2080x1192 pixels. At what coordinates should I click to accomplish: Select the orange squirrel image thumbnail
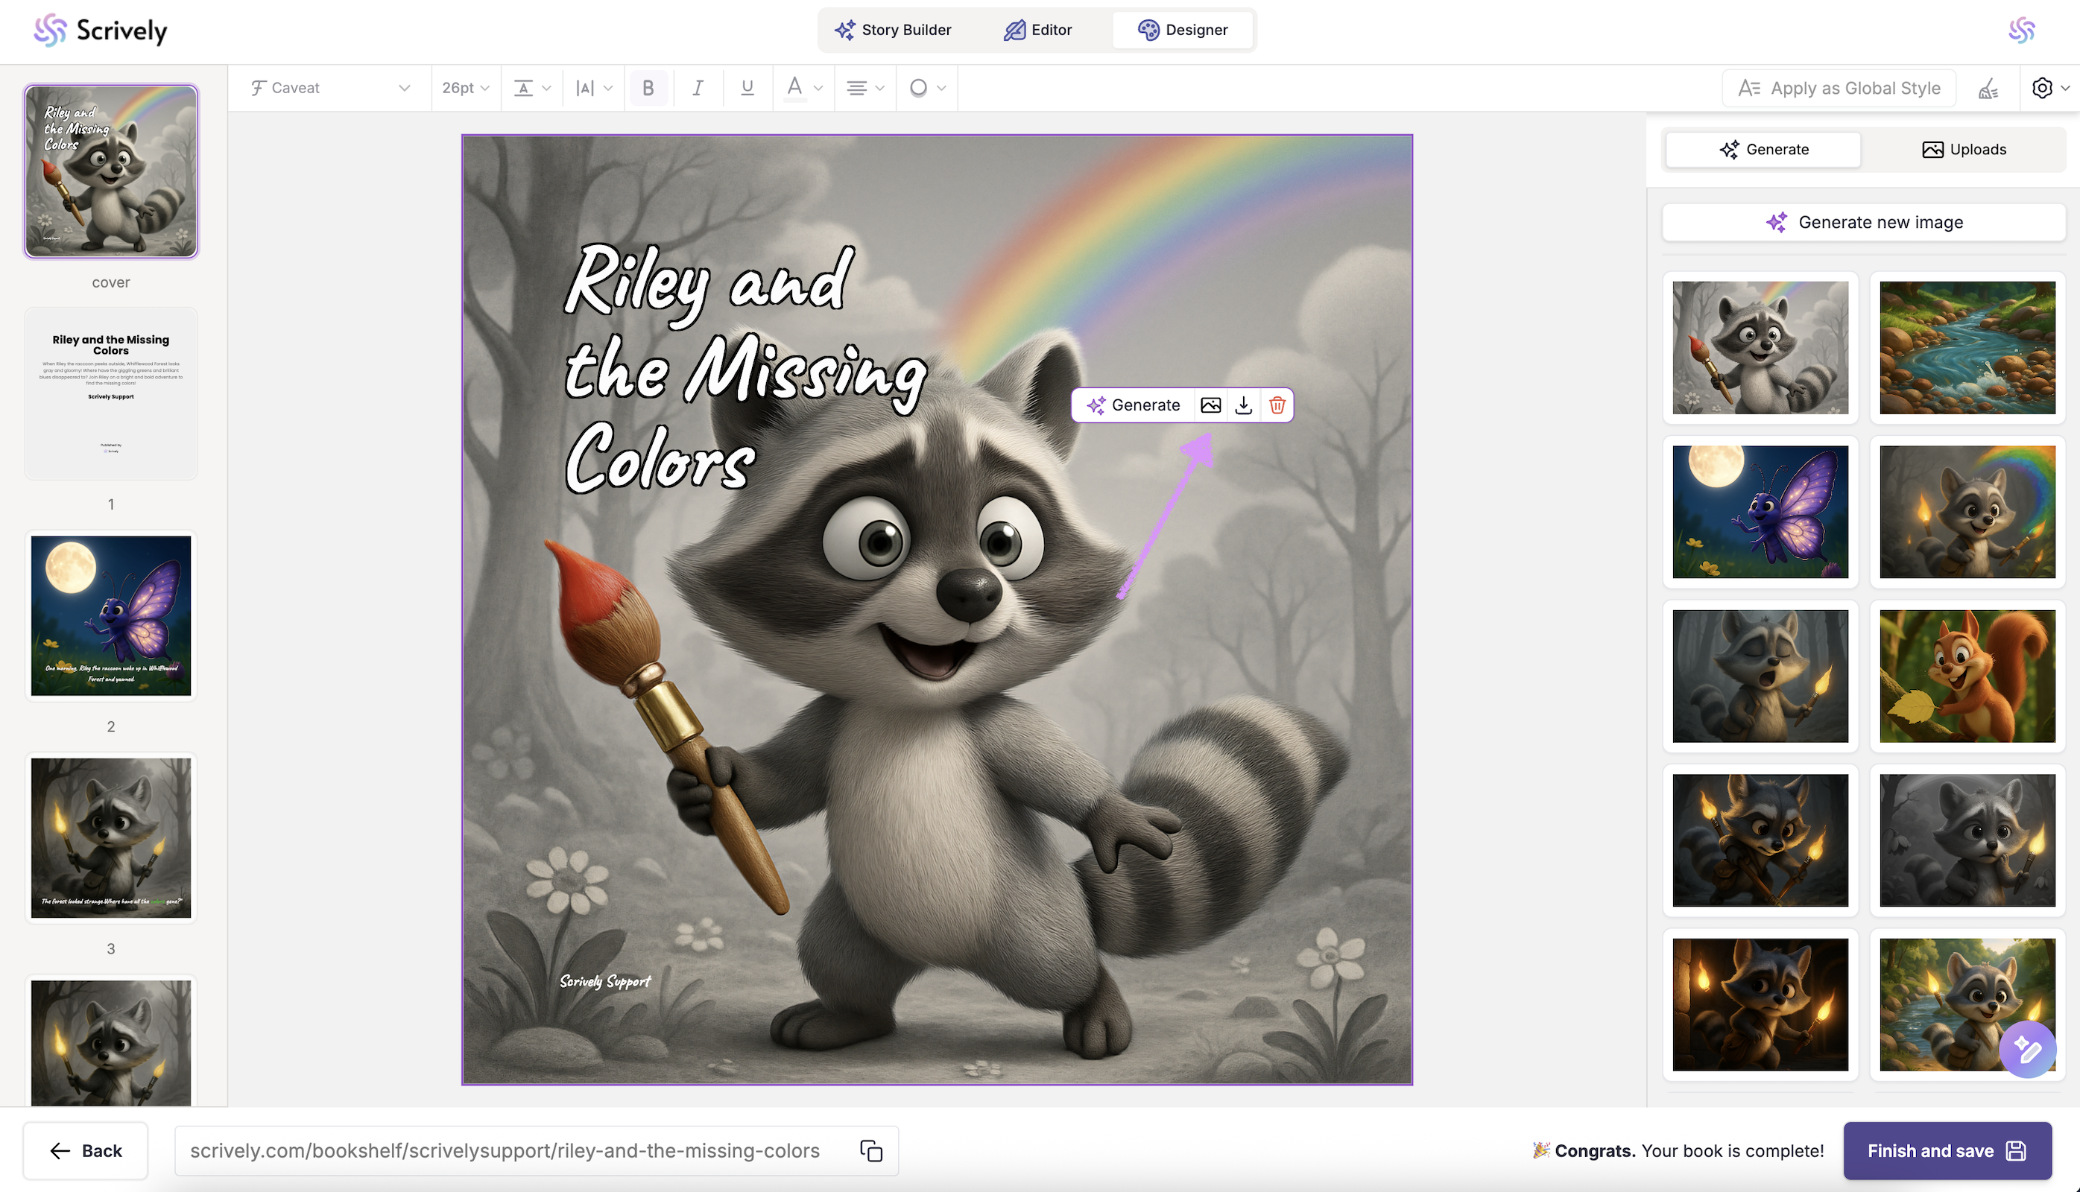(x=1967, y=676)
